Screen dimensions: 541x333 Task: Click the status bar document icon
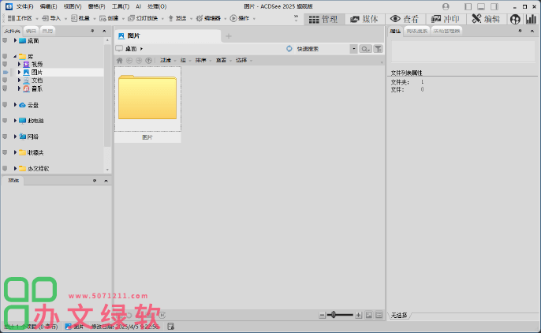click(171, 327)
